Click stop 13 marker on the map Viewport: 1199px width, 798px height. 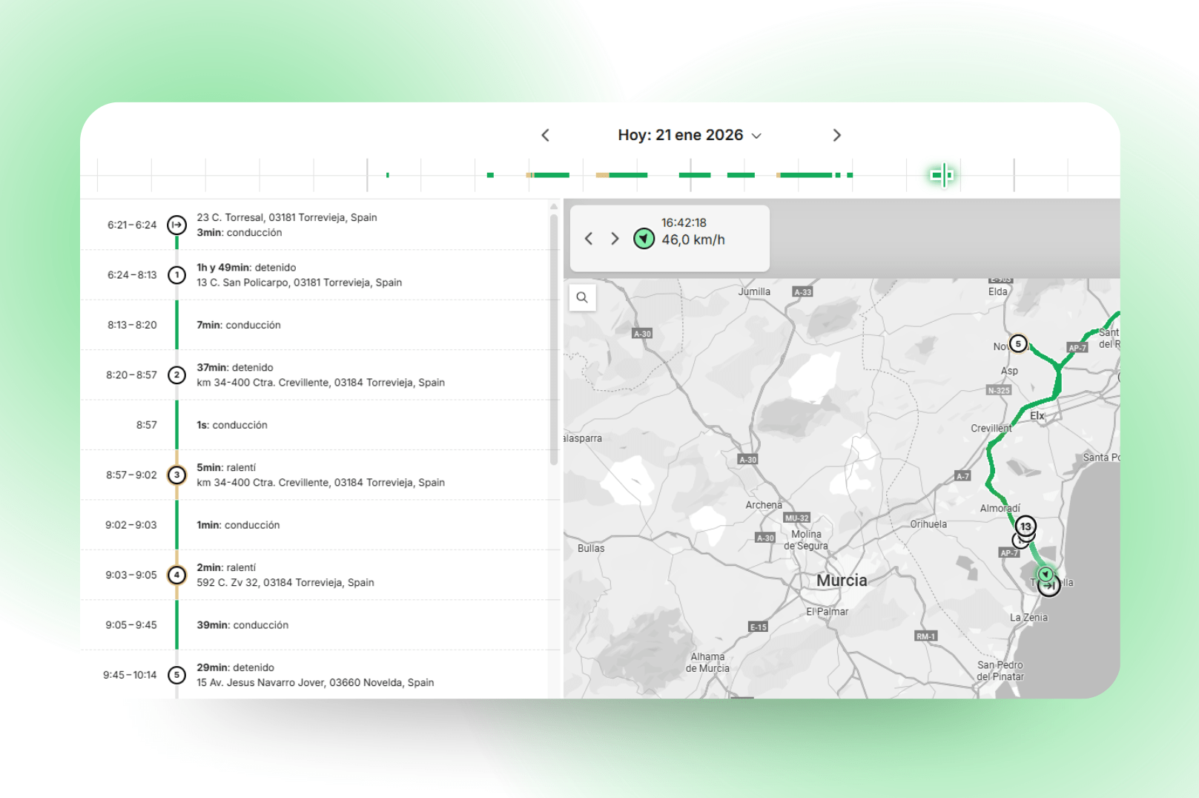coord(1025,526)
